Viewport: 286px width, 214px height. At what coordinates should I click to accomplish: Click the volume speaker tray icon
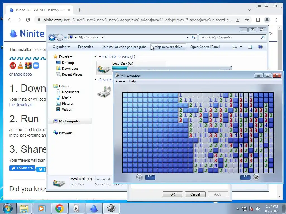tap(258, 209)
